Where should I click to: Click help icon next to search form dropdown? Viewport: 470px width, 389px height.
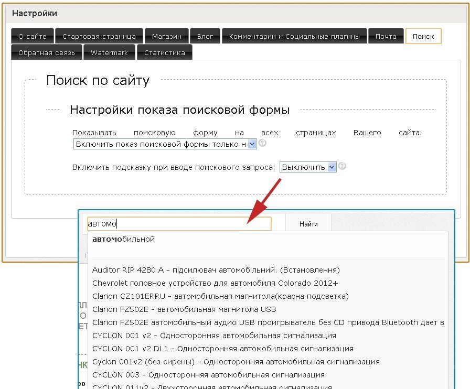coord(263,143)
